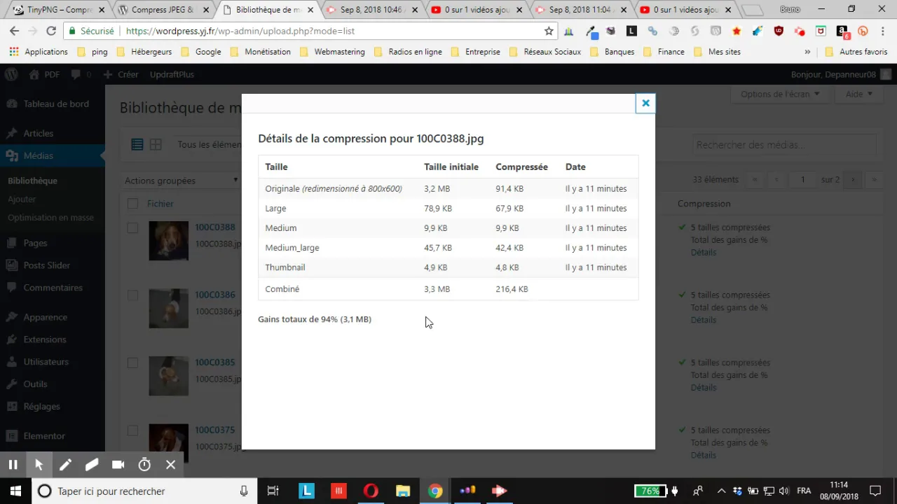This screenshot has width=897, height=504.
Task: Select the TinyPNG browser tab
Action: click(57, 10)
